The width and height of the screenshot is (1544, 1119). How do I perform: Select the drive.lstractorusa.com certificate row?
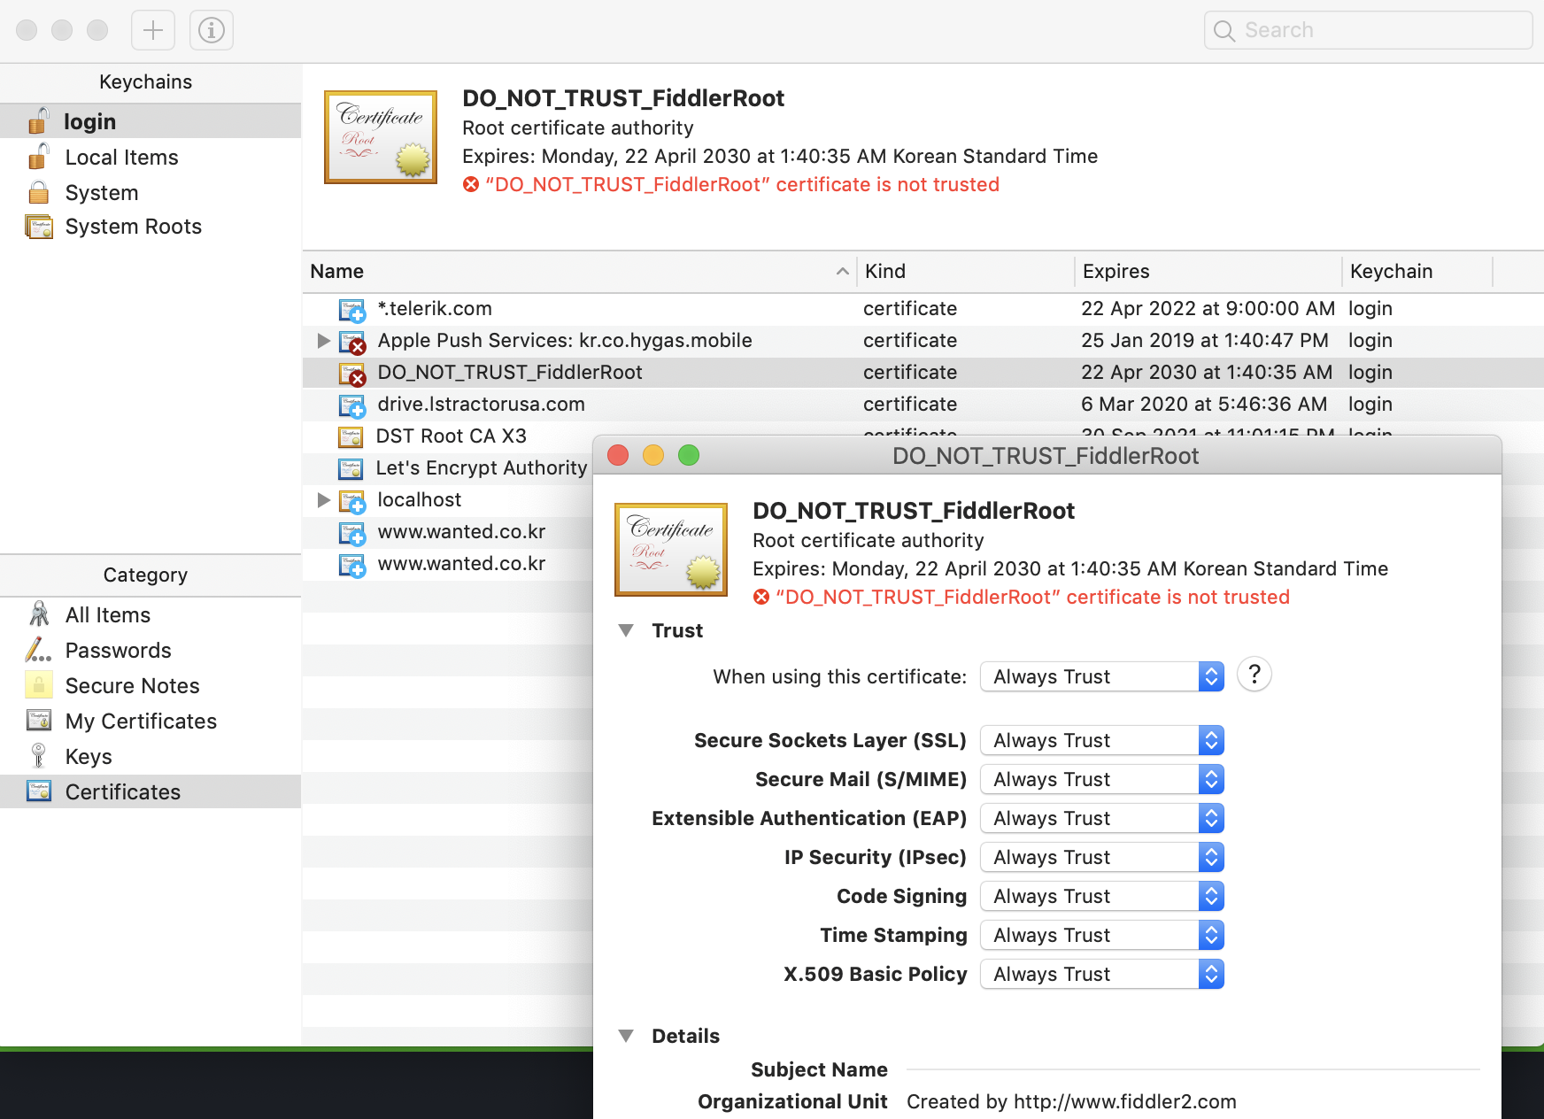click(x=923, y=405)
